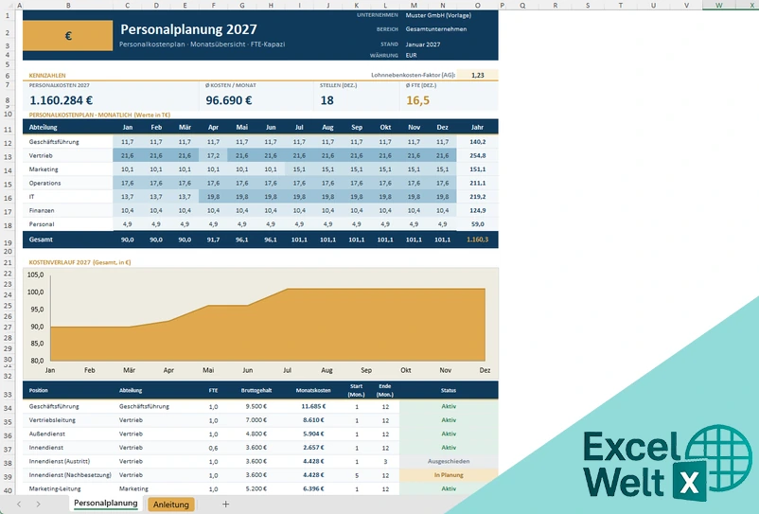
Task: Select column header O
Action: (x=477, y=5)
